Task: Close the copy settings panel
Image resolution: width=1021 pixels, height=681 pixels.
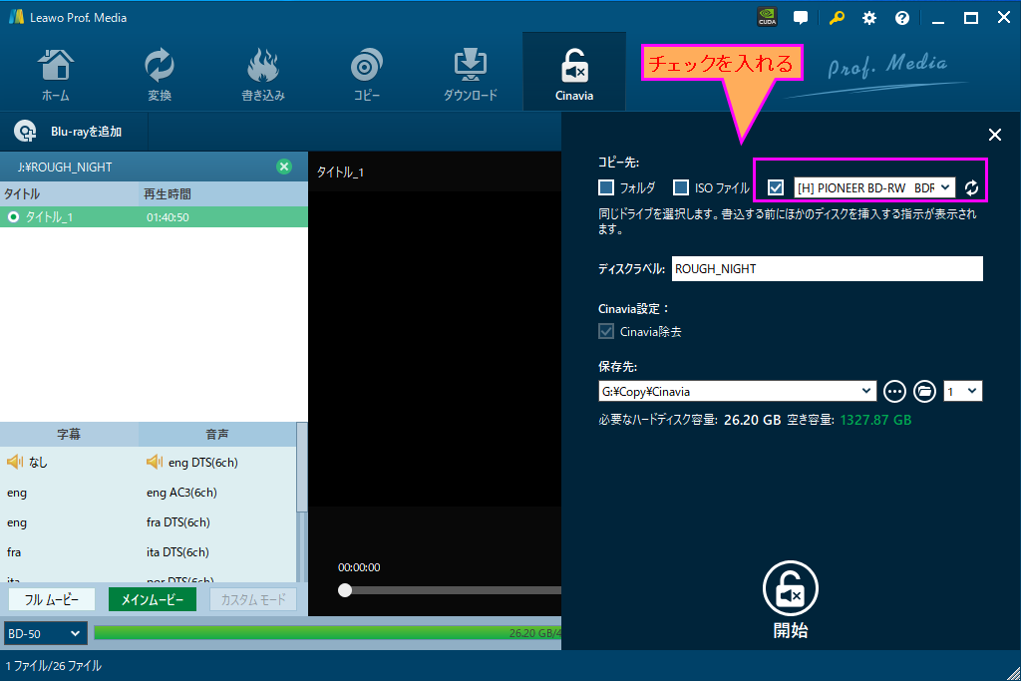Action: click(994, 135)
